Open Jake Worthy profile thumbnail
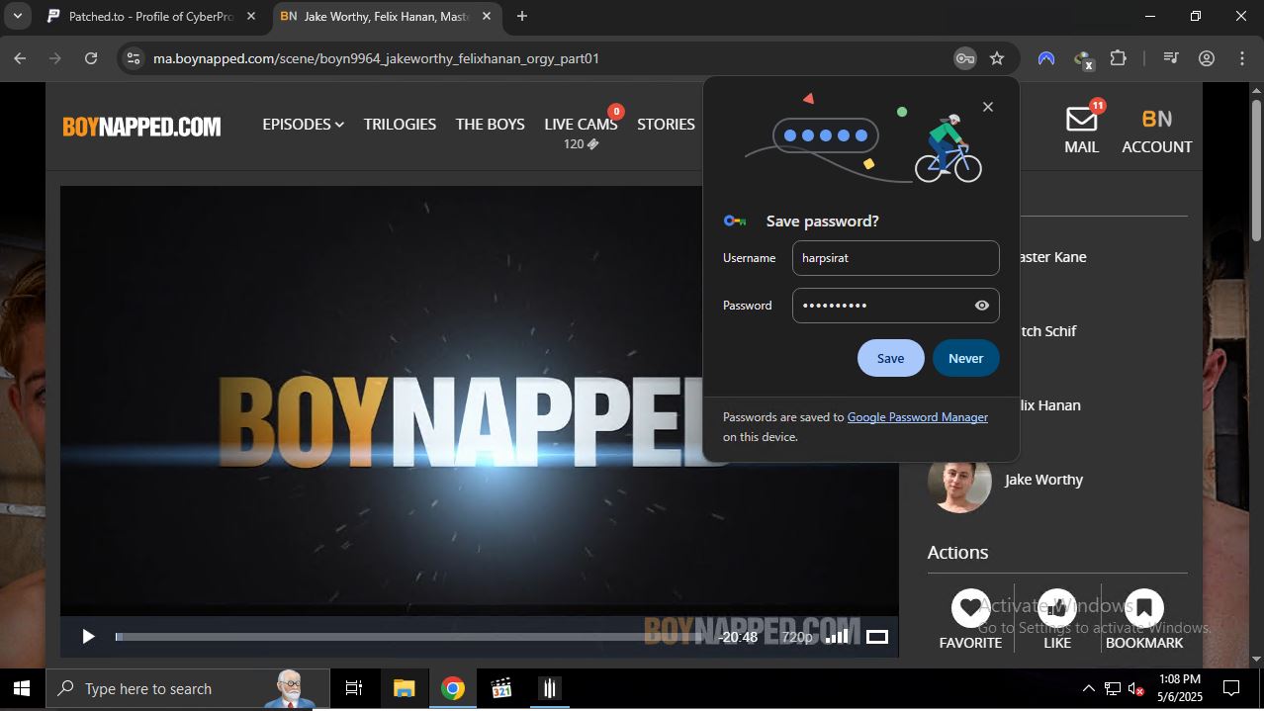This screenshot has height=711, width=1264. [x=959, y=481]
